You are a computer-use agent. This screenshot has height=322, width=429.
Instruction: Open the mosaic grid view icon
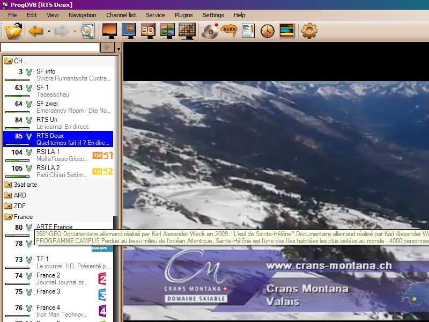187,31
